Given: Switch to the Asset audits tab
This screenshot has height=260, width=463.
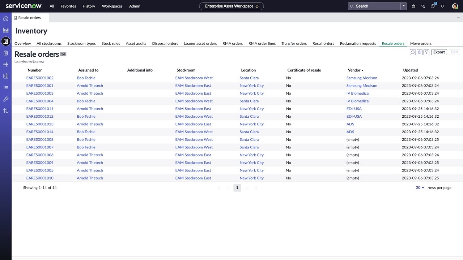Looking at the screenshot, I should pos(136,43).
